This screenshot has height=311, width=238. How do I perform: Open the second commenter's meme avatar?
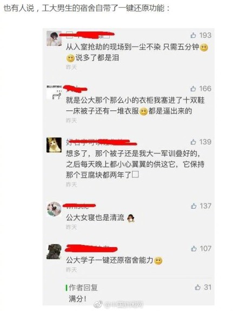pos(54,92)
